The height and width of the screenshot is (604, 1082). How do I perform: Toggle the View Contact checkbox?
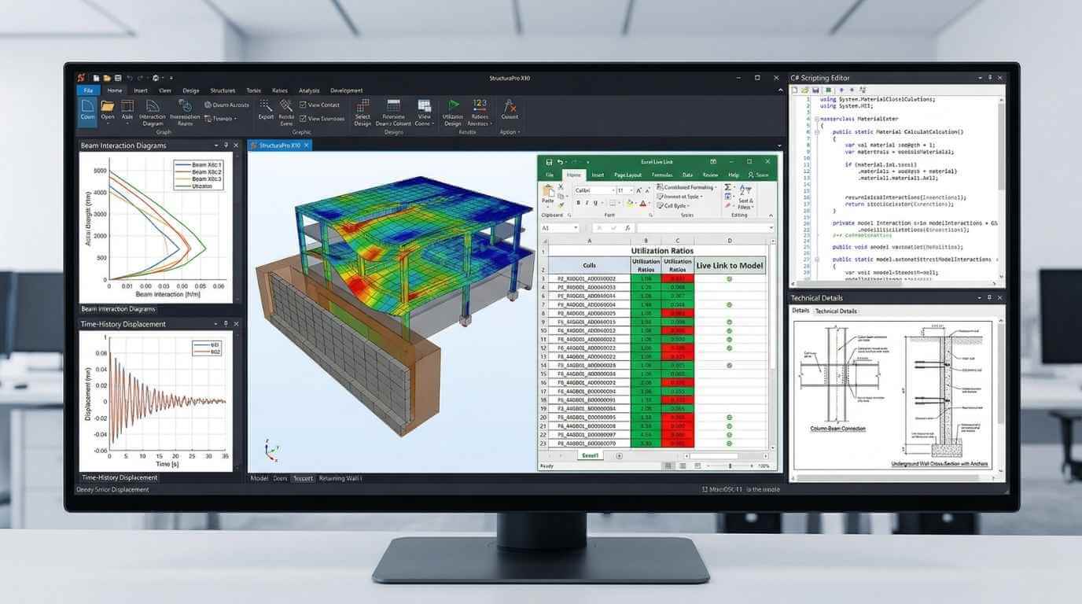[x=304, y=105]
